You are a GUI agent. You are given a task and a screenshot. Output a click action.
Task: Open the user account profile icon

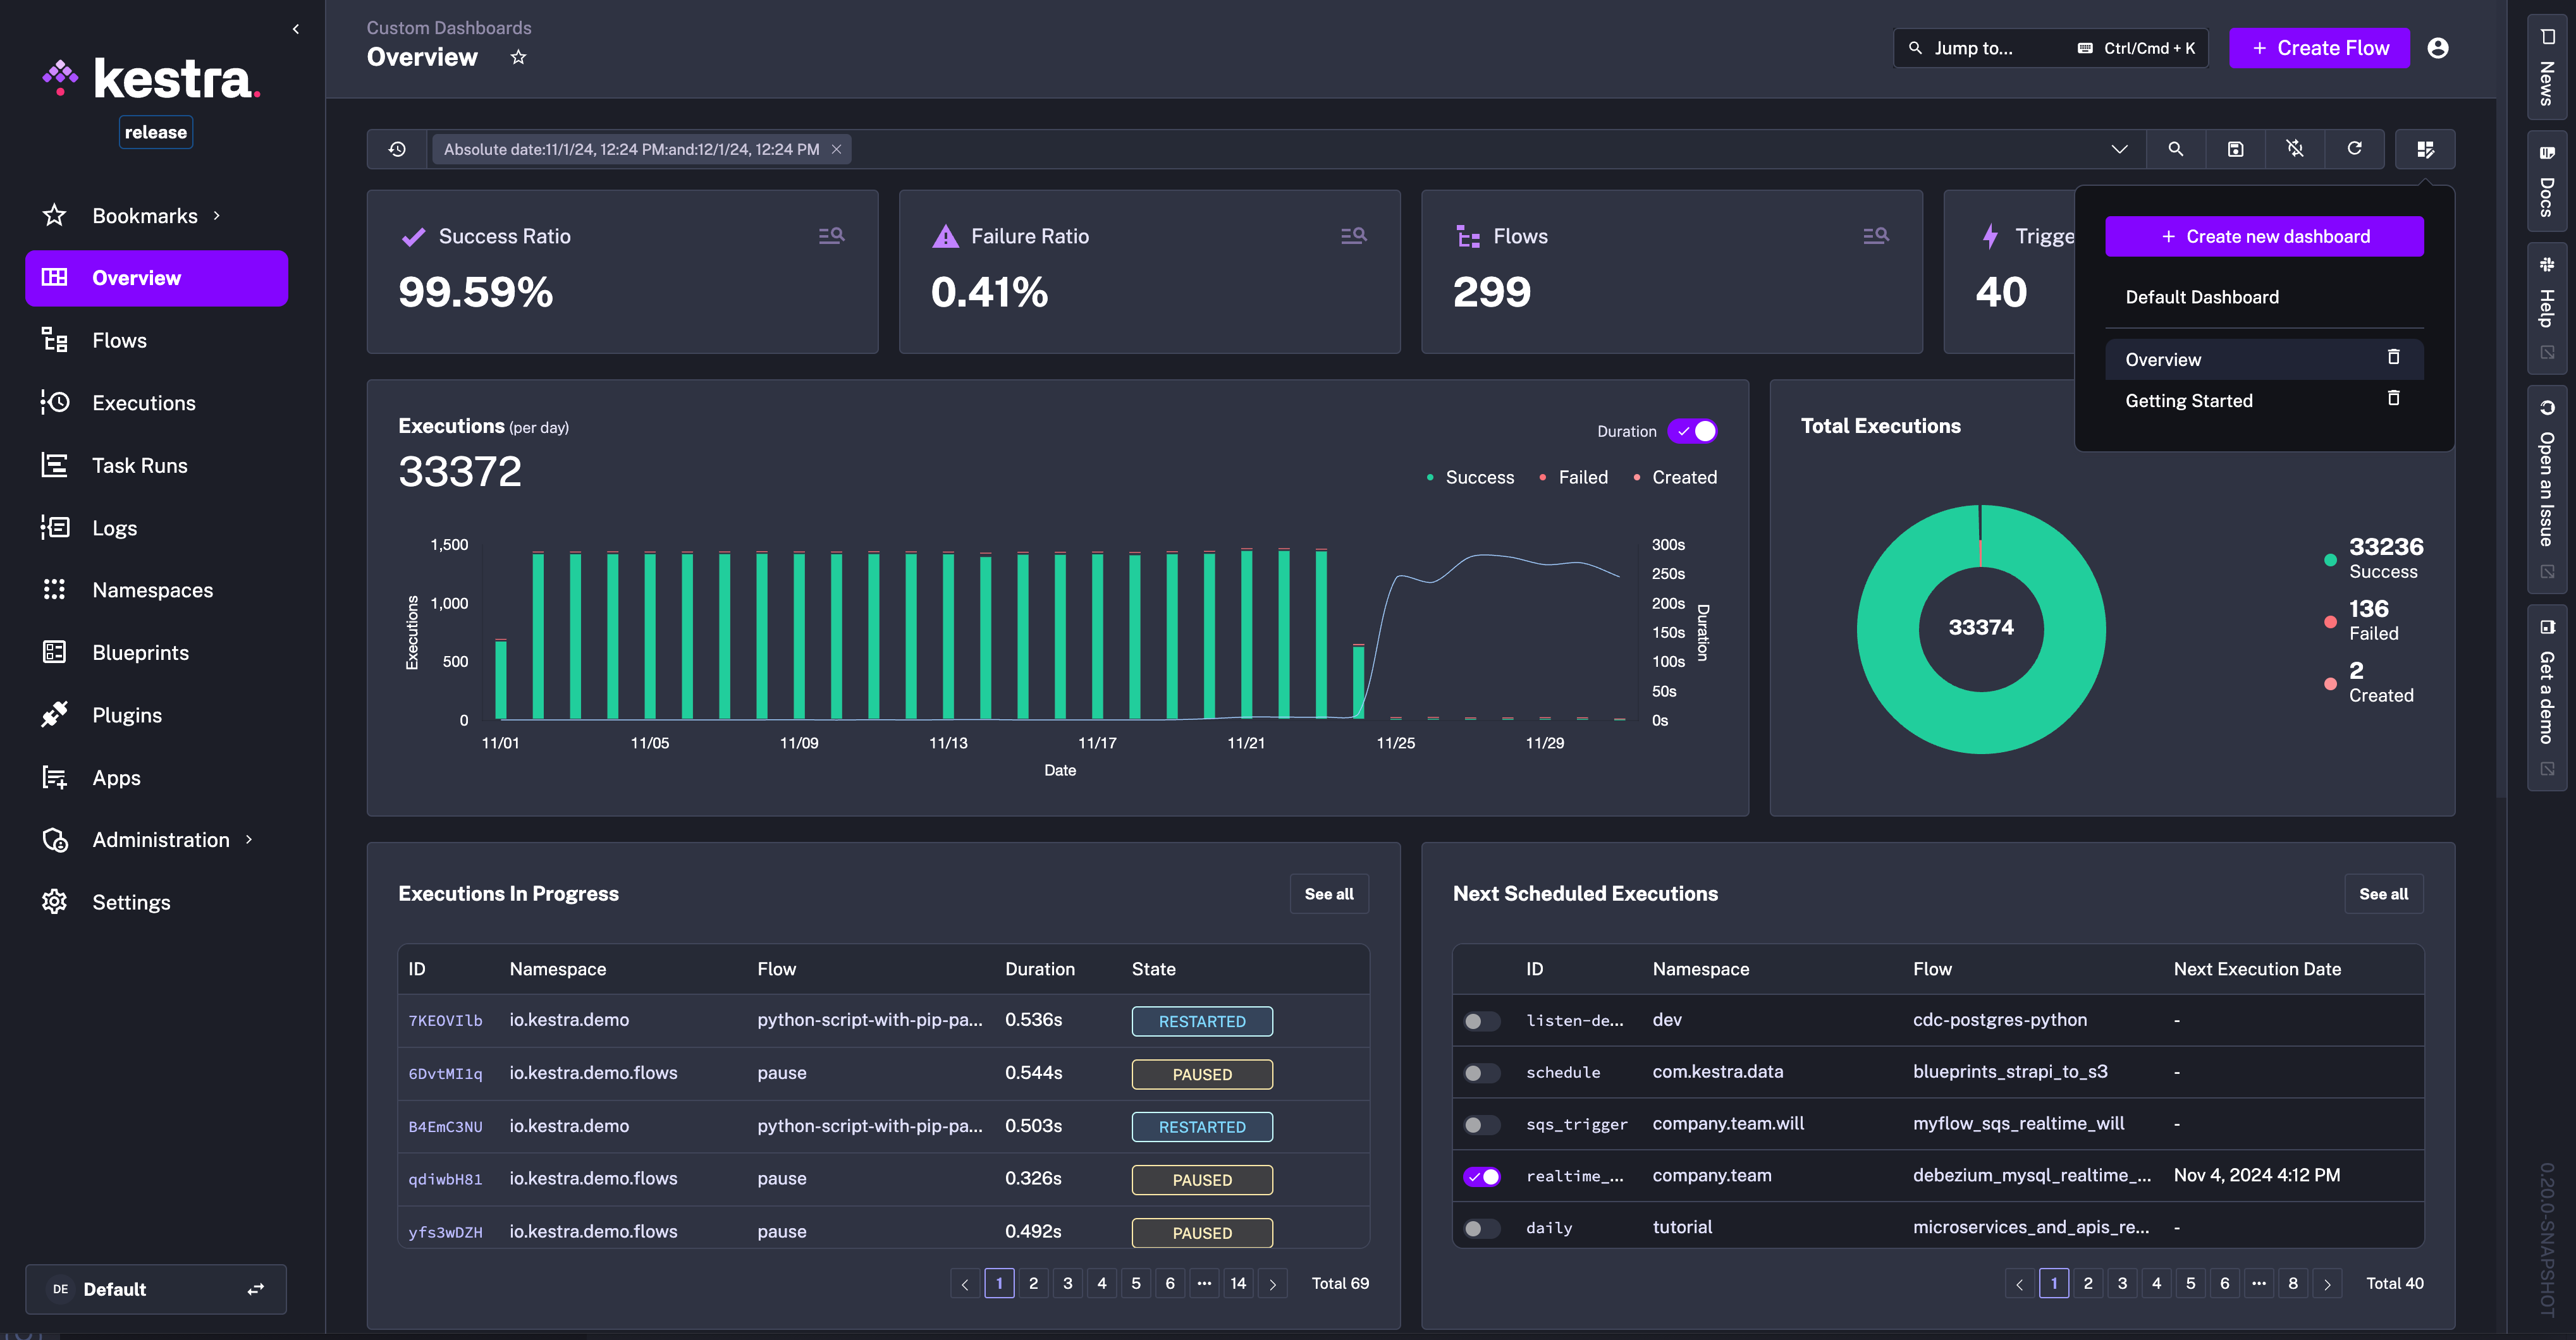point(2438,48)
